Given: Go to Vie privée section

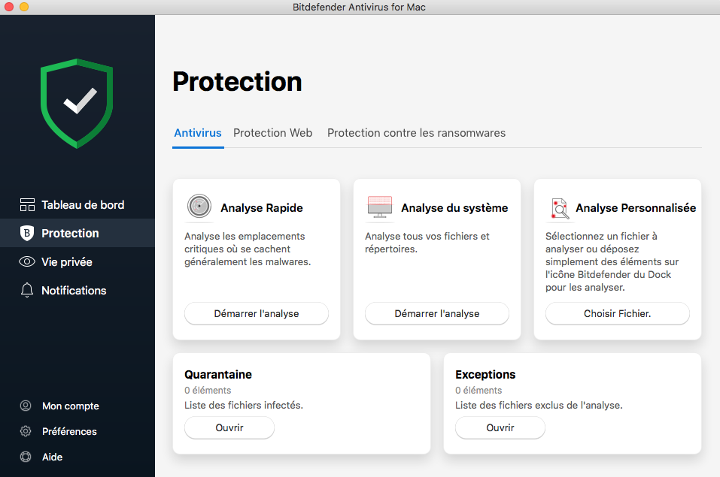Looking at the screenshot, I should (x=77, y=261).
